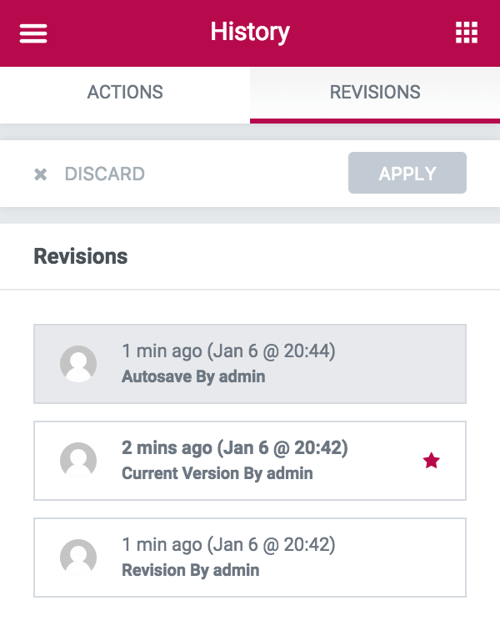This screenshot has width=500, height=631.
Task: Open the hamburger menu
Action: [33, 33]
